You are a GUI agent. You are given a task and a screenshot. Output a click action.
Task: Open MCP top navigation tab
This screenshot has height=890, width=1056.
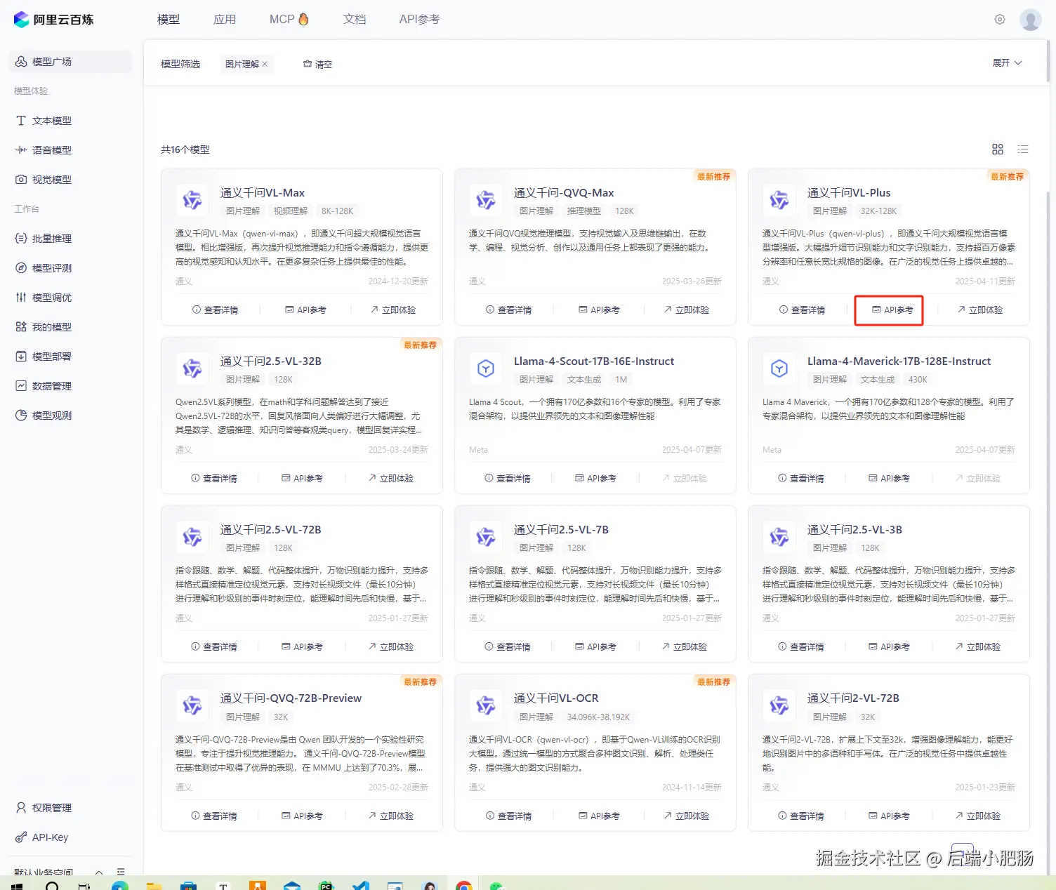coord(289,20)
